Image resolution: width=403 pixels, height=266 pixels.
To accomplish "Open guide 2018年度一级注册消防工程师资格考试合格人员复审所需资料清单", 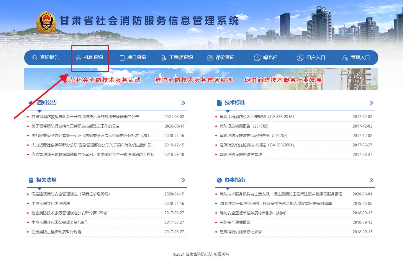I will coord(276,204).
